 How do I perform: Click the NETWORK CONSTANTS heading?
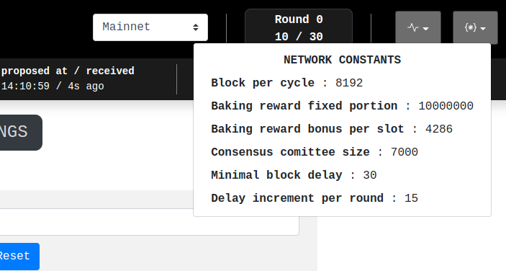point(342,60)
